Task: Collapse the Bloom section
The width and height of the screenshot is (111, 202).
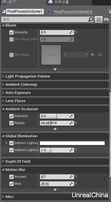Action: pos(3,25)
